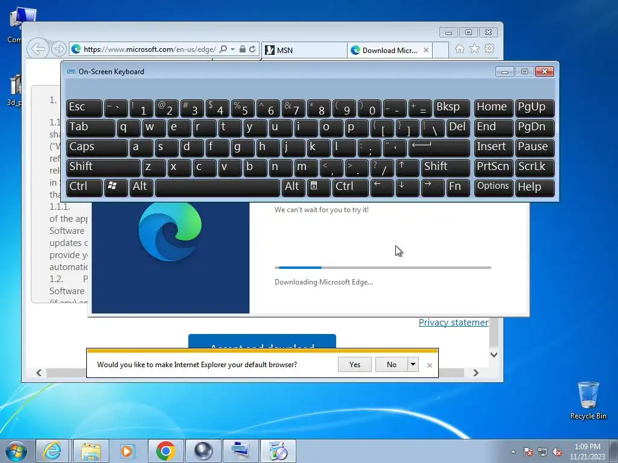The image size is (618, 463).
Task: Click the Action Center flag tray icon
Action: click(x=528, y=452)
